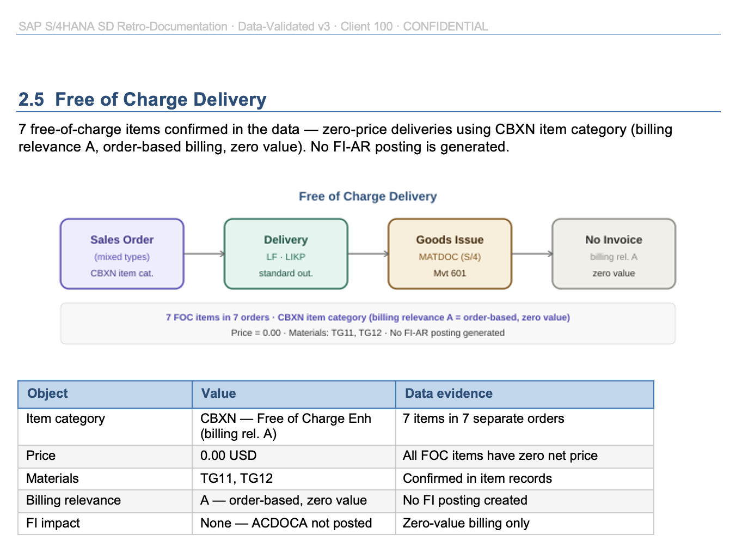Select the billing rel. A label under No Invoice
736x558 pixels.
pos(614,257)
